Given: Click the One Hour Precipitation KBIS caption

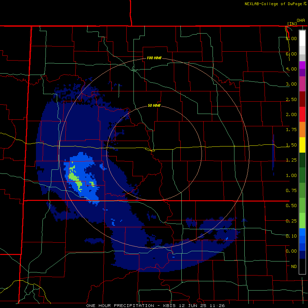Looking at the screenshot, I should pos(155,306).
